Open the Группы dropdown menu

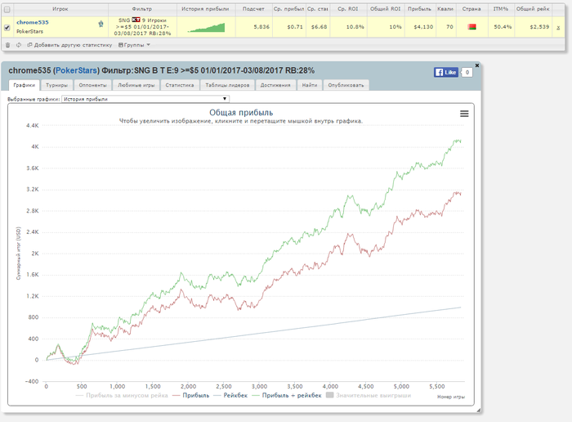coord(134,45)
